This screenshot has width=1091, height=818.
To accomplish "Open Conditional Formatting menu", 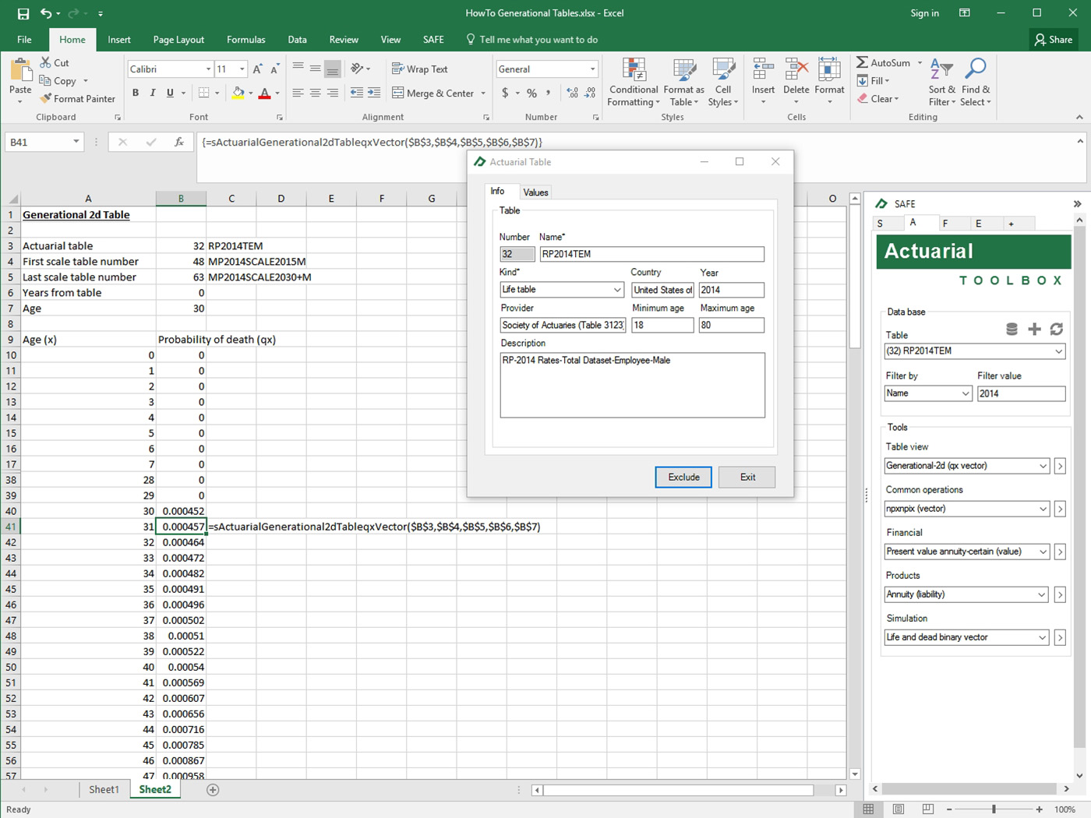I will pos(634,83).
